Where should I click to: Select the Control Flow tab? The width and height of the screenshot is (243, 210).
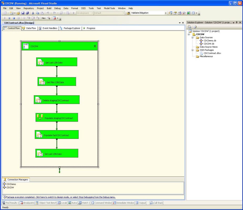pos(12,28)
